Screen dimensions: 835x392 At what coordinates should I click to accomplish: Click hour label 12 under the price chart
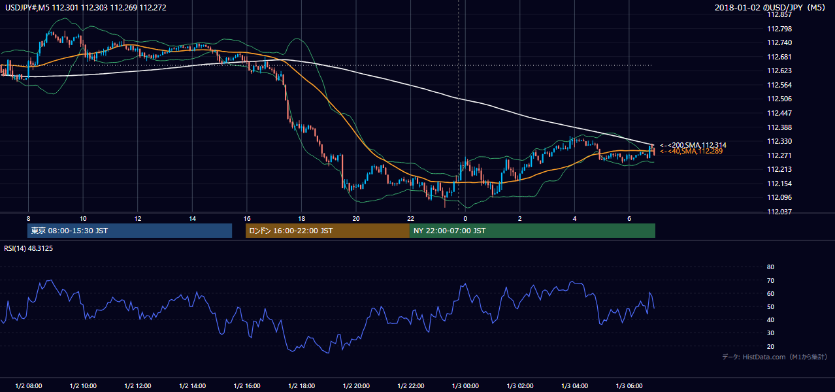click(x=138, y=218)
